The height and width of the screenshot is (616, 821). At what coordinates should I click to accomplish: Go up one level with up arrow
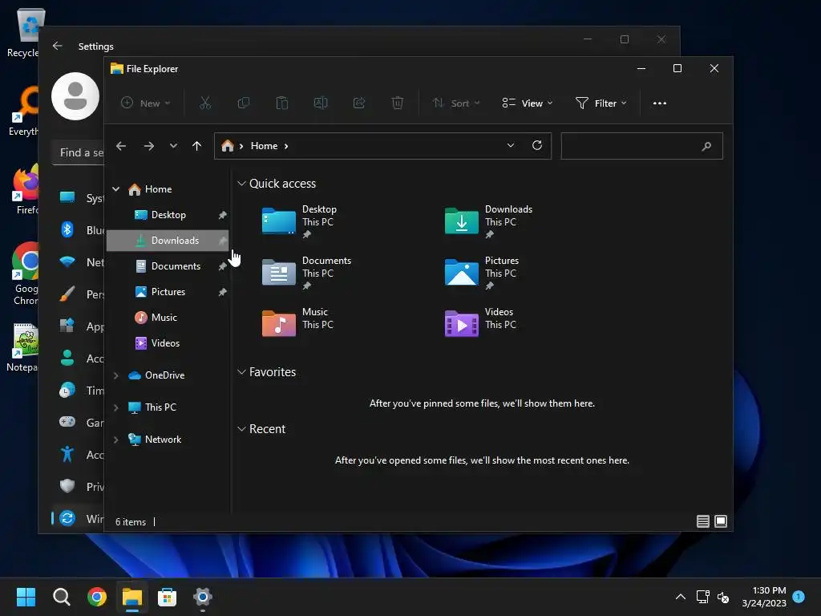(x=197, y=146)
